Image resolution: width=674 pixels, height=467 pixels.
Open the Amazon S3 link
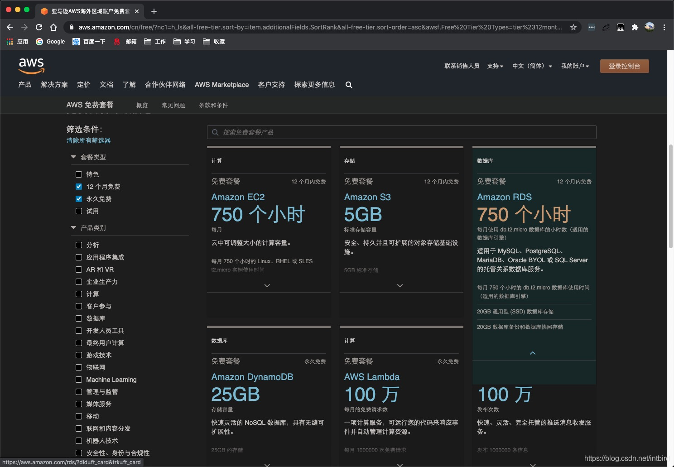[367, 197]
